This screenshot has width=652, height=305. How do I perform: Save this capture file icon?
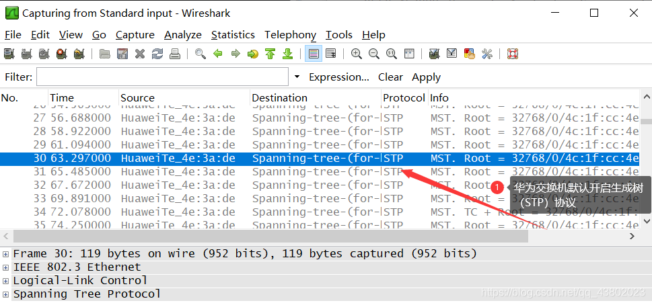[x=122, y=54]
